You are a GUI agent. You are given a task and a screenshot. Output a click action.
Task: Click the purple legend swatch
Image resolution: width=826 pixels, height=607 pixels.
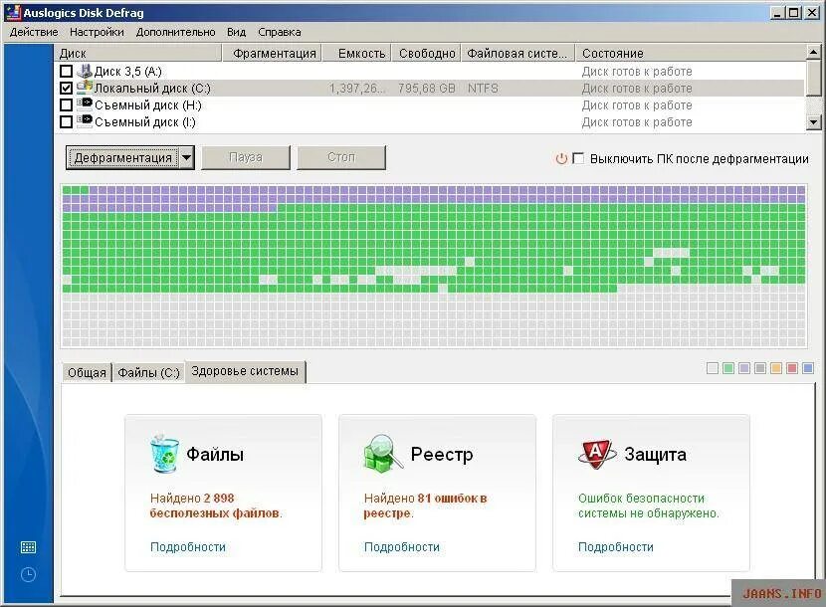(743, 368)
